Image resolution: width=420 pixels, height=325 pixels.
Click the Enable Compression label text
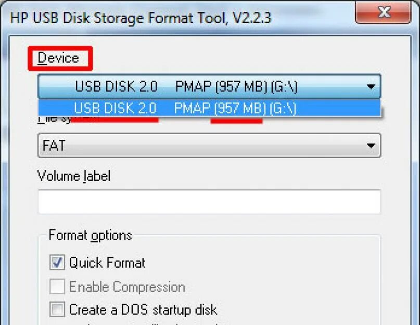tap(127, 287)
